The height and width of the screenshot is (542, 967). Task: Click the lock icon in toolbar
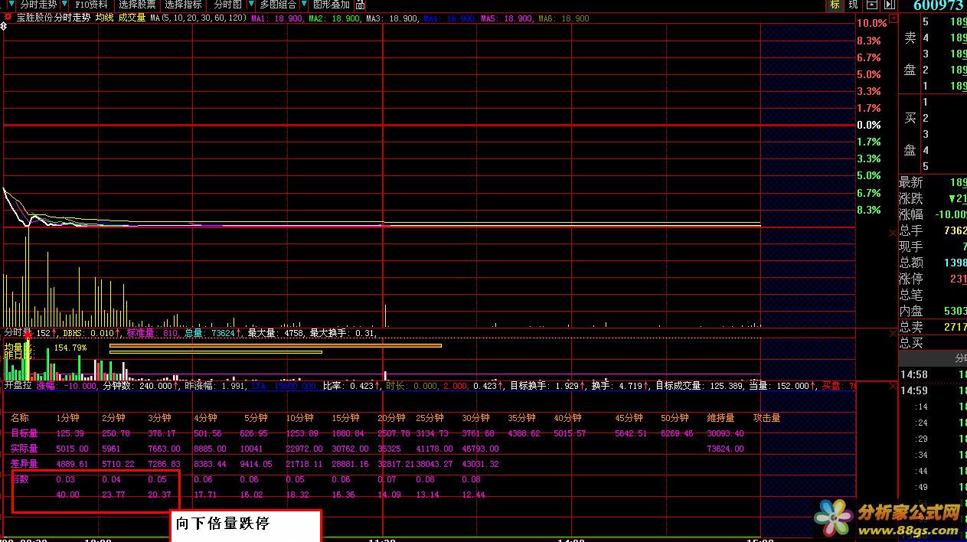(360, 5)
